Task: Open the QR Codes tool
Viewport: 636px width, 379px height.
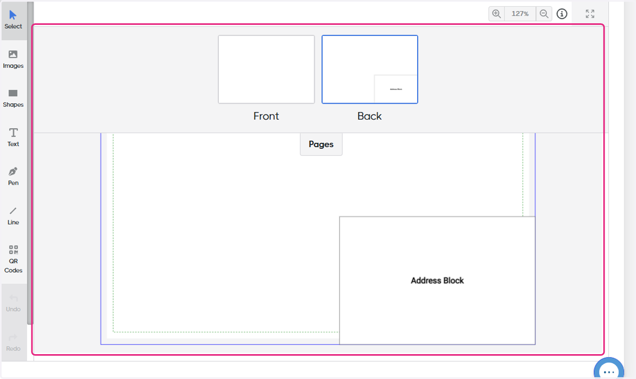Action: (x=13, y=259)
